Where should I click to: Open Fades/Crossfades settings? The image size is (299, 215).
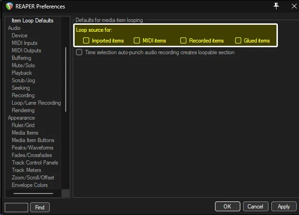coord(31,155)
